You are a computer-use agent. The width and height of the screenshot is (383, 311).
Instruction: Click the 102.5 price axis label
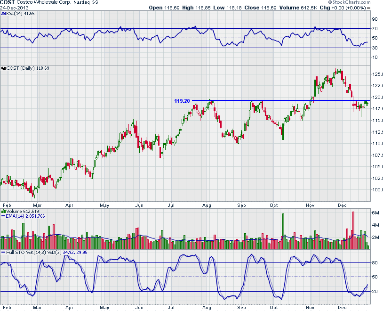(377, 178)
